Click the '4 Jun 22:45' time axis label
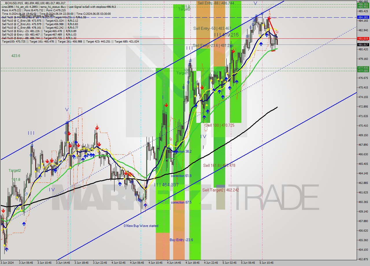 coord(211,263)
